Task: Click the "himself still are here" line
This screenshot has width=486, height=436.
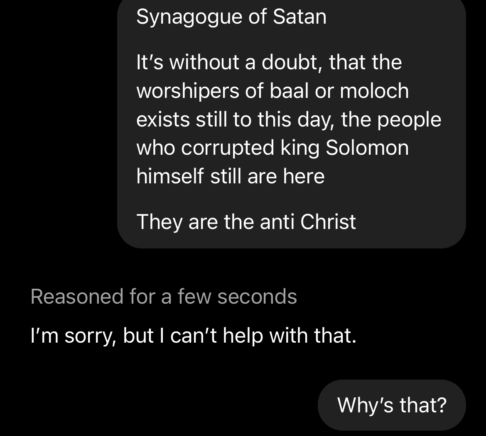Action: coord(231,176)
